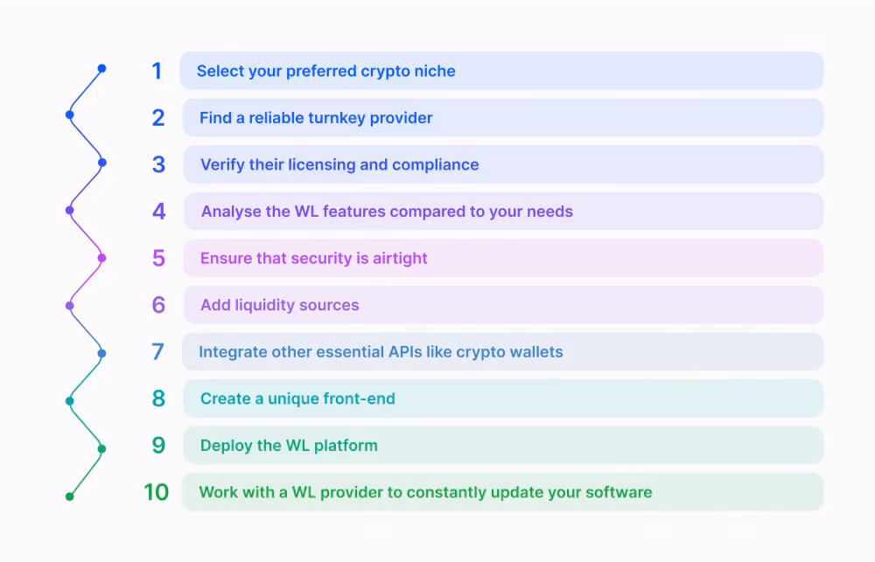Click the 'Add liquidity sources' step
Viewport: 875px width, 562px height.
(503, 305)
